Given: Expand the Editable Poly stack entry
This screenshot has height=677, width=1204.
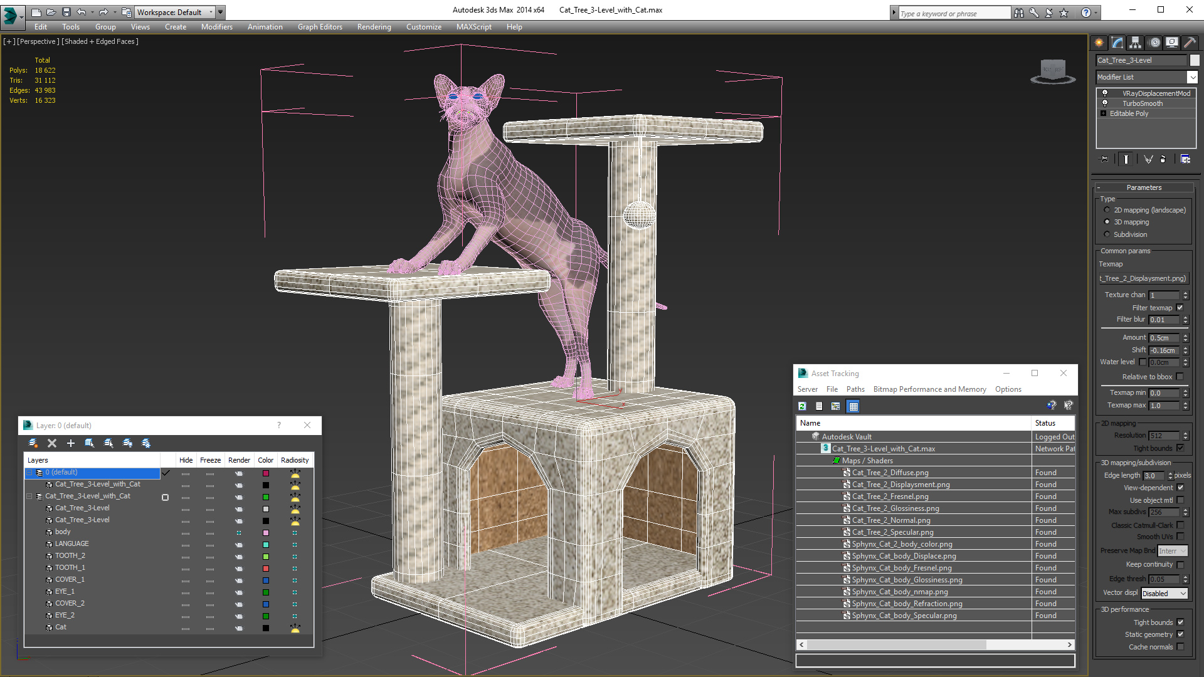Looking at the screenshot, I should (1104, 113).
